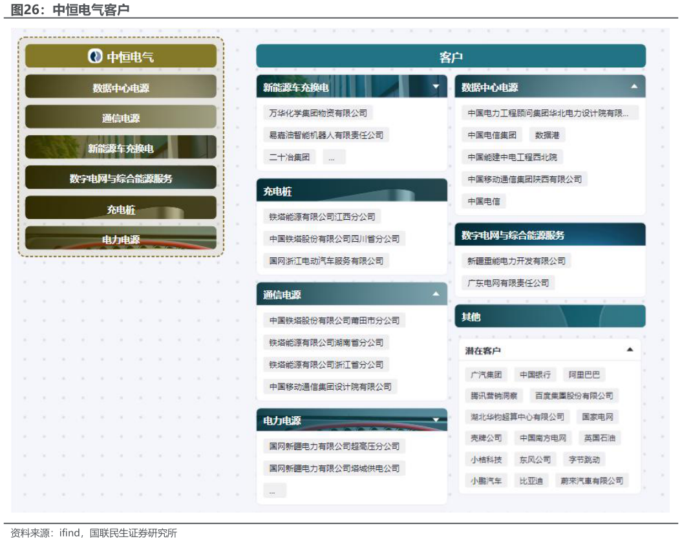This screenshot has width=682, height=541.
Task: Click the 万华化学集团物资有限公司 tag
Action: [317, 113]
